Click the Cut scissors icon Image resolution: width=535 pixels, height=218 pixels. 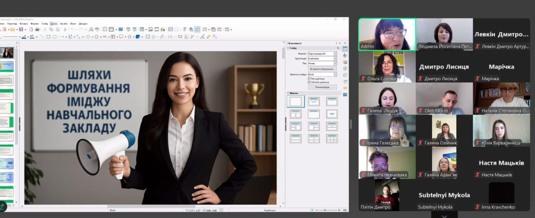(x=45, y=29)
